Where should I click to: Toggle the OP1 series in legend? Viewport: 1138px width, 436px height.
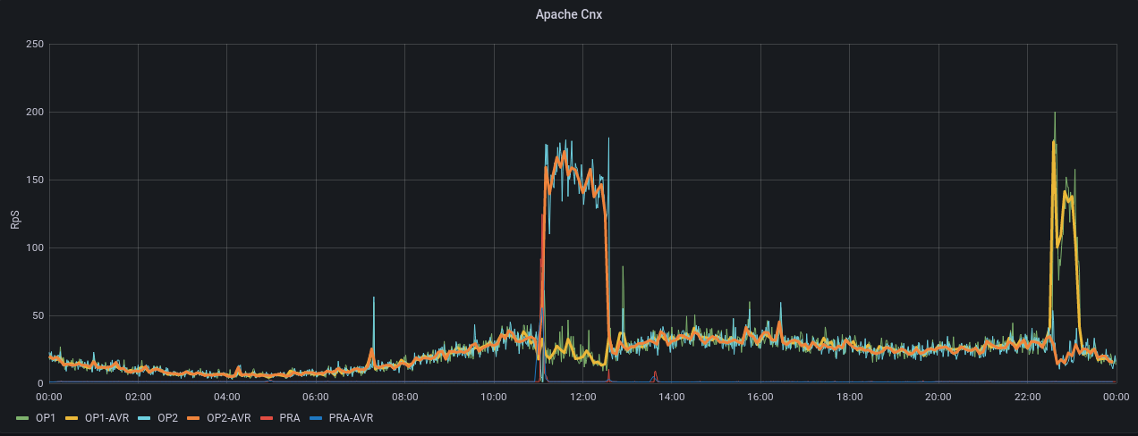tap(45, 417)
